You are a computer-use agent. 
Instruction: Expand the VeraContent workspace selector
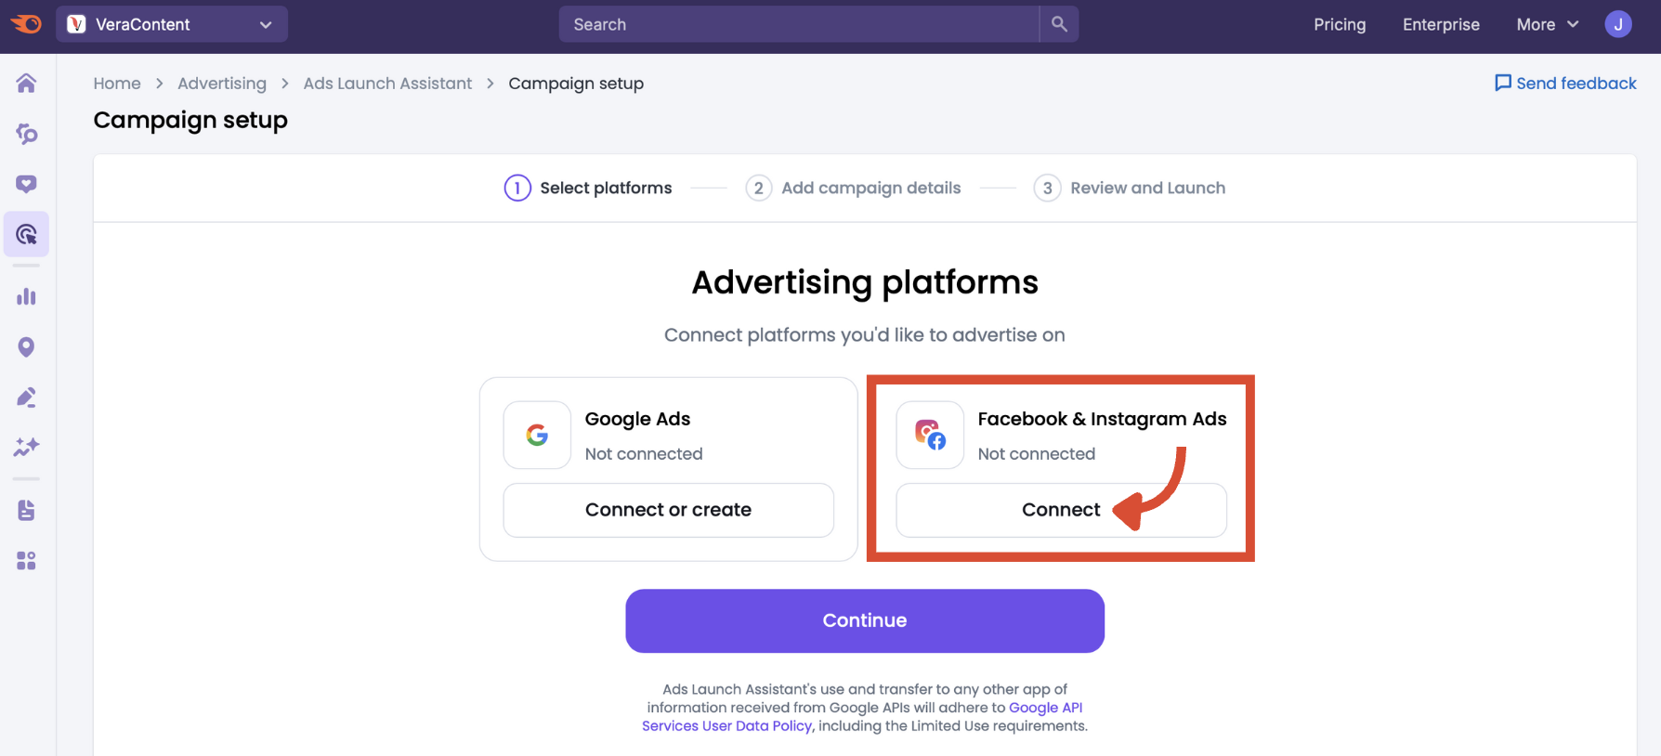point(171,24)
